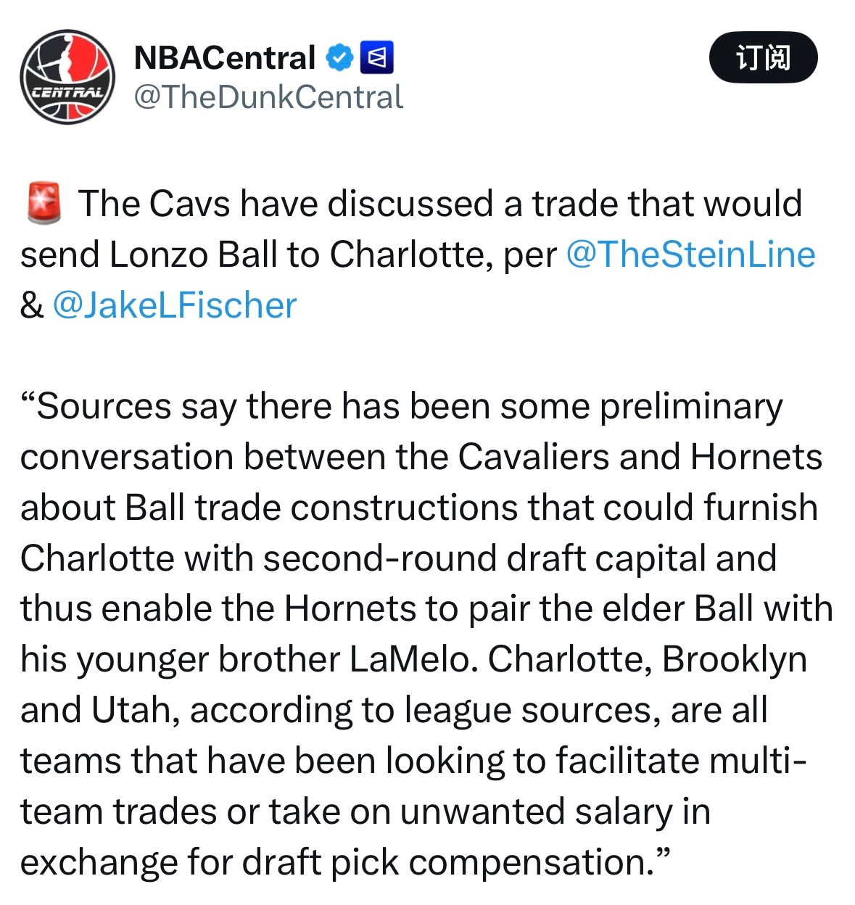Click the @TheDunkCentral handle
This screenshot has width=855, height=905.
[x=268, y=97]
